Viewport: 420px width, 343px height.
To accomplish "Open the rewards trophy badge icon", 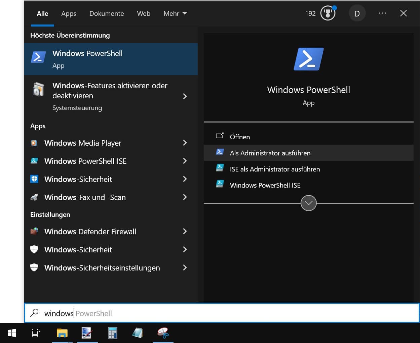I will pyautogui.click(x=328, y=13).
